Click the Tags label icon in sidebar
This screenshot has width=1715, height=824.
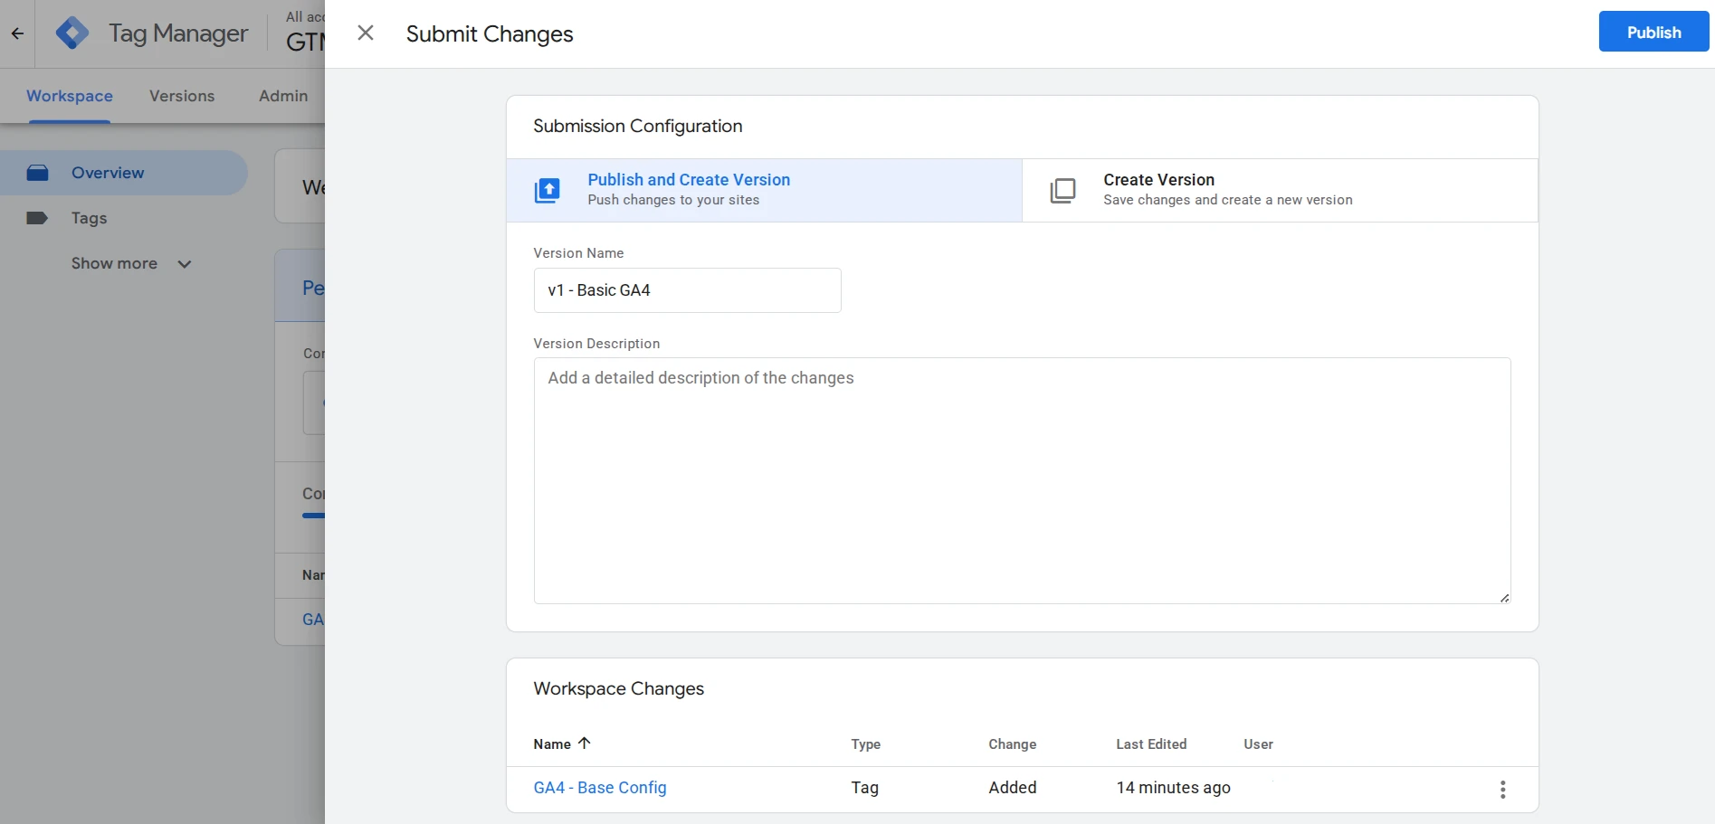tap(37, 218)
